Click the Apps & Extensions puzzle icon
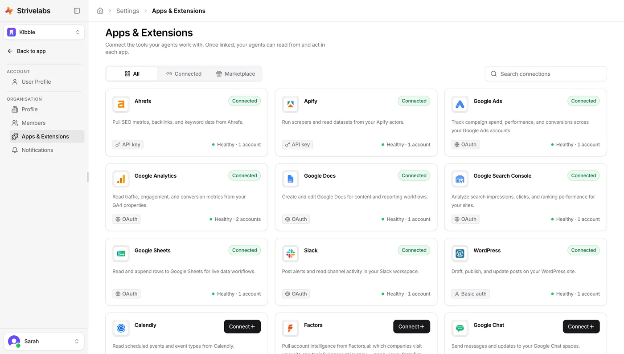 point(15,137)
